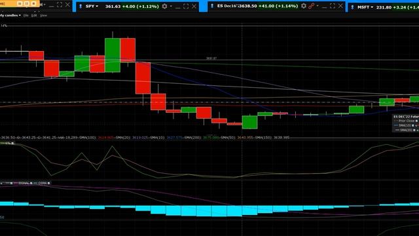Click the OSMA legend box icon
The height and width of the screenshot is (236, 419).
pyautogui.click(x=48, y=184)
